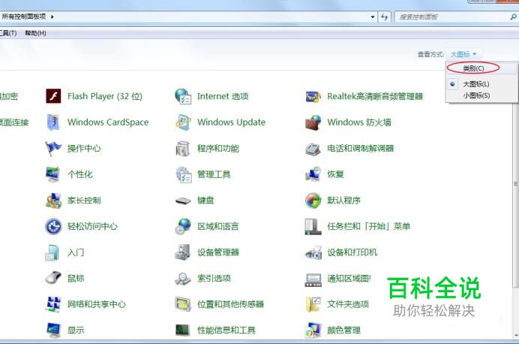Open the Flash Player (32 位) icon
Screen dimensions: 519x344
pyautogui.click(x=53, y=96)
